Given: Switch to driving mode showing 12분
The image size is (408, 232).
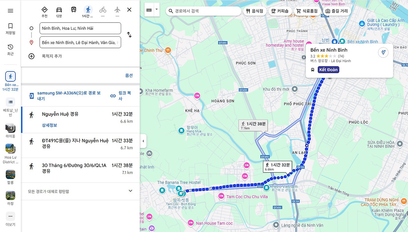Looking at the screenshot, I should tap(59, 10).
